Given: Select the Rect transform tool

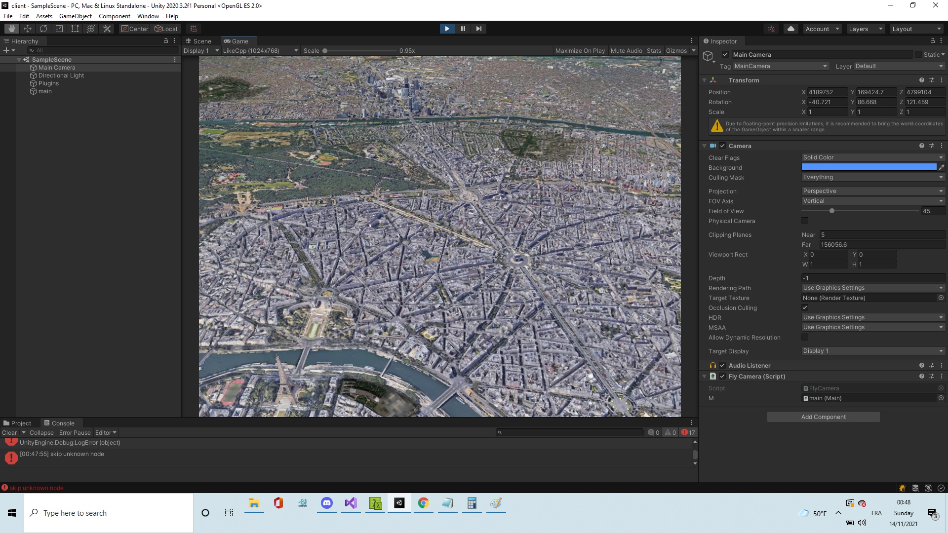Looking at the screenshot, I should coord(75,29).
